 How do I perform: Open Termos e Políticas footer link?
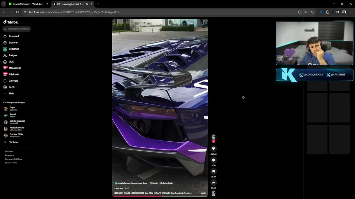point(13,159)
